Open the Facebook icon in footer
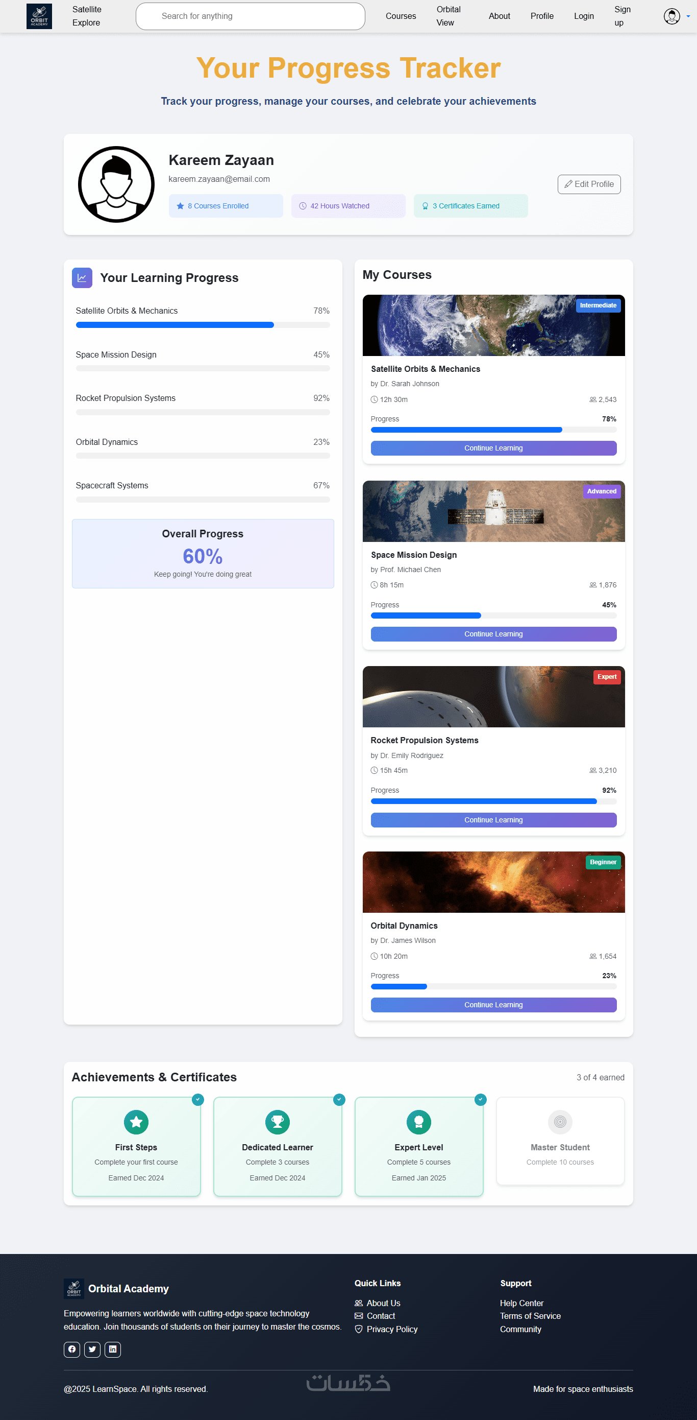This screenshot has height=1420, width=697. point(71,1349)
